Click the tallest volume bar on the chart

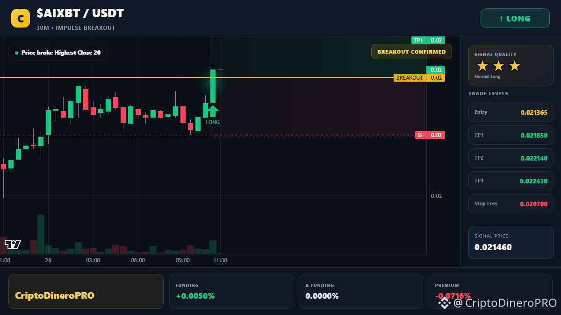point(41,234)
